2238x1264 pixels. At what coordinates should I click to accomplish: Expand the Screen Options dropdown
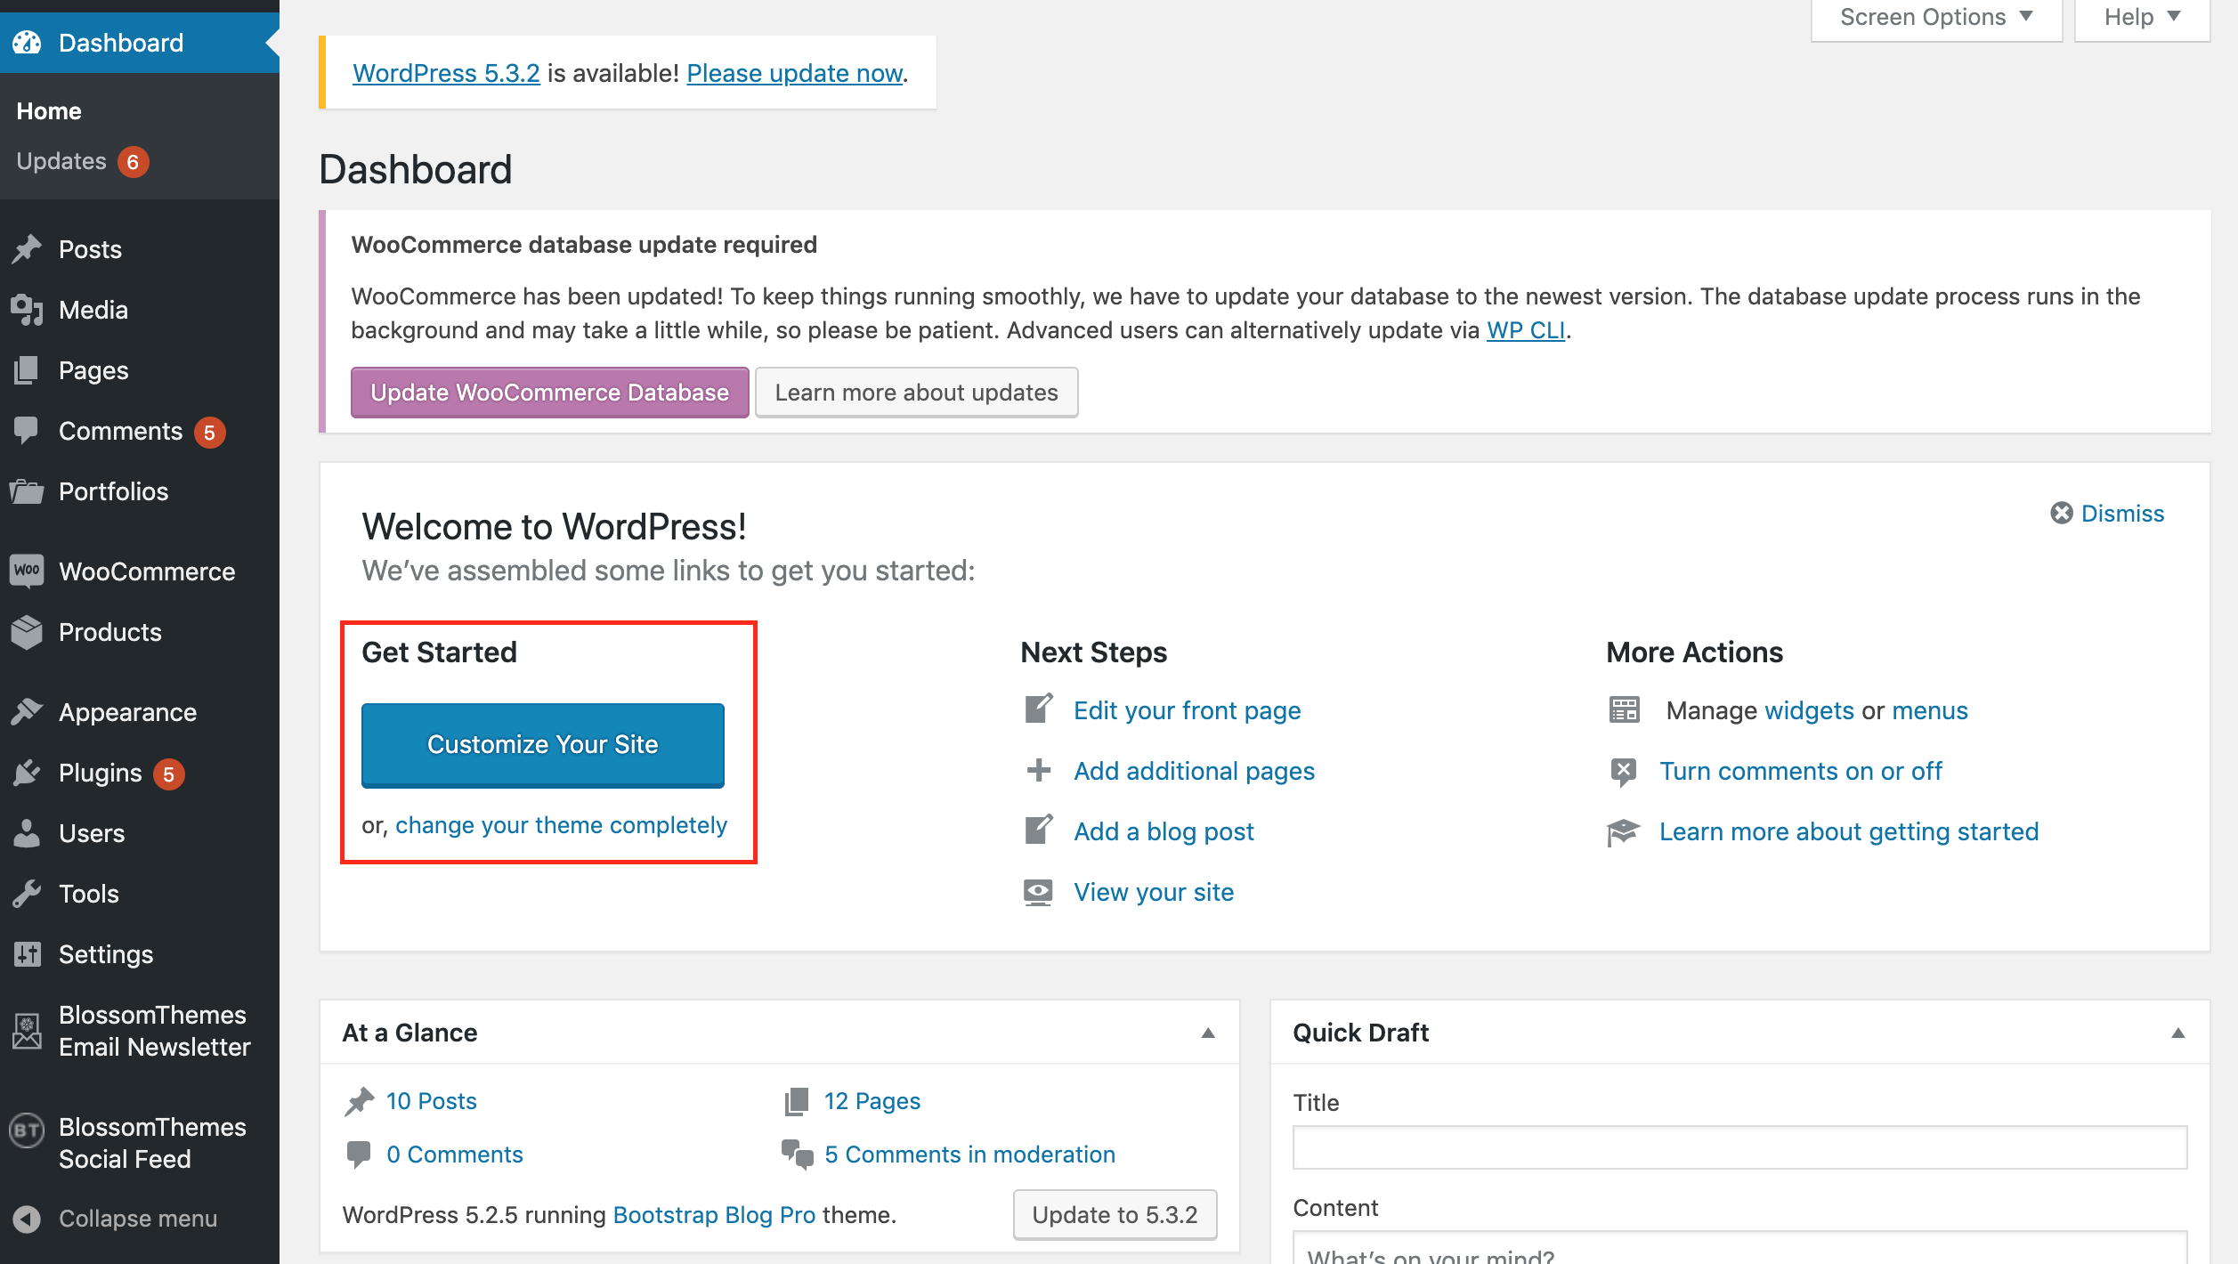tap(1935, 17)
